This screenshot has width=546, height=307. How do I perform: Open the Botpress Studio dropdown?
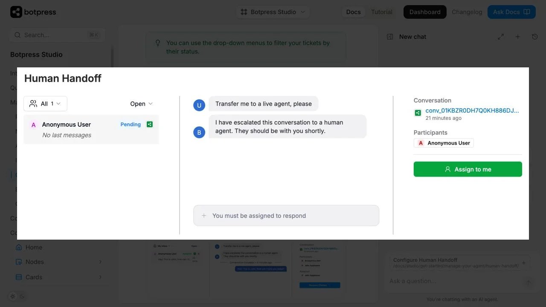click(x=273, y=12)
